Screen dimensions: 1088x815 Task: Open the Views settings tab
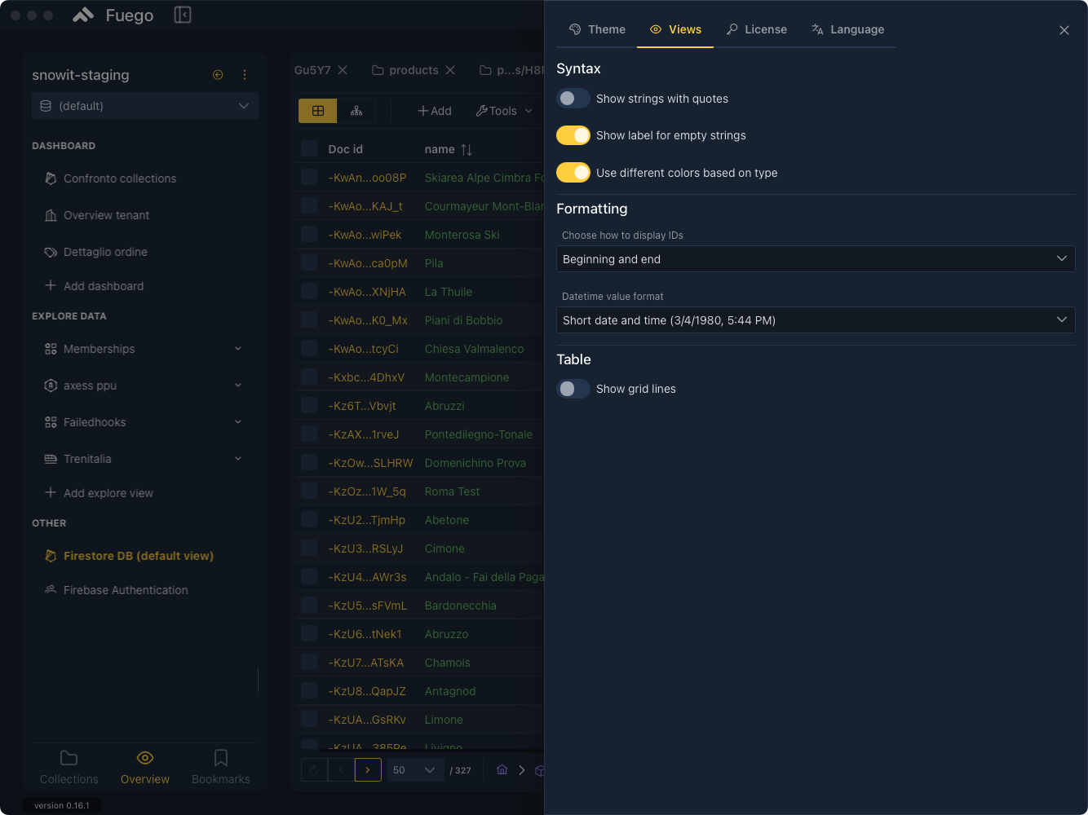point(675,29)
